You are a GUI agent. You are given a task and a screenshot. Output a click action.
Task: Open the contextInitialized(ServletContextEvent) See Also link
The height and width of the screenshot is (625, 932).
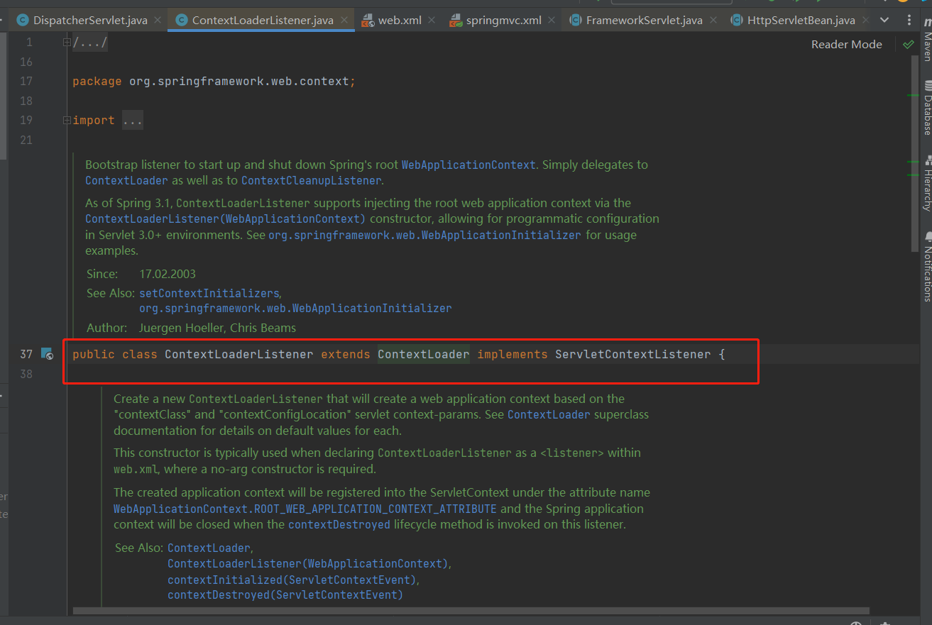(292, 580)
